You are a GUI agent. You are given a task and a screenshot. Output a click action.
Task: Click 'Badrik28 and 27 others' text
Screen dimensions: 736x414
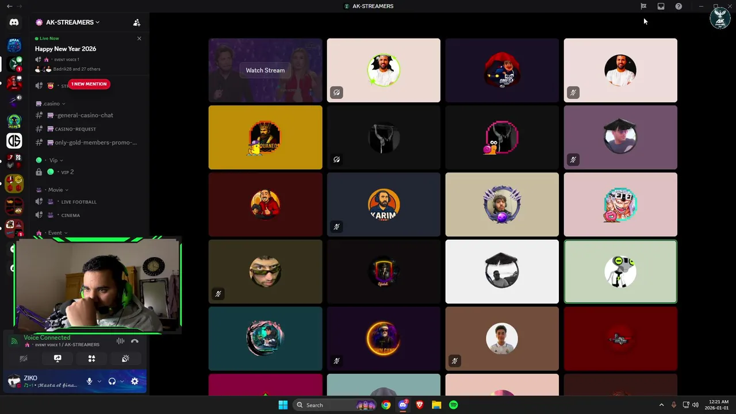76,69
